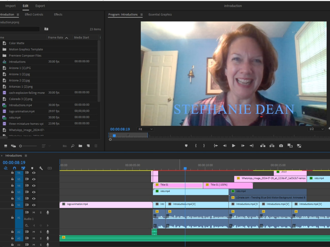Switch to the Export tab

click(40, 6)
